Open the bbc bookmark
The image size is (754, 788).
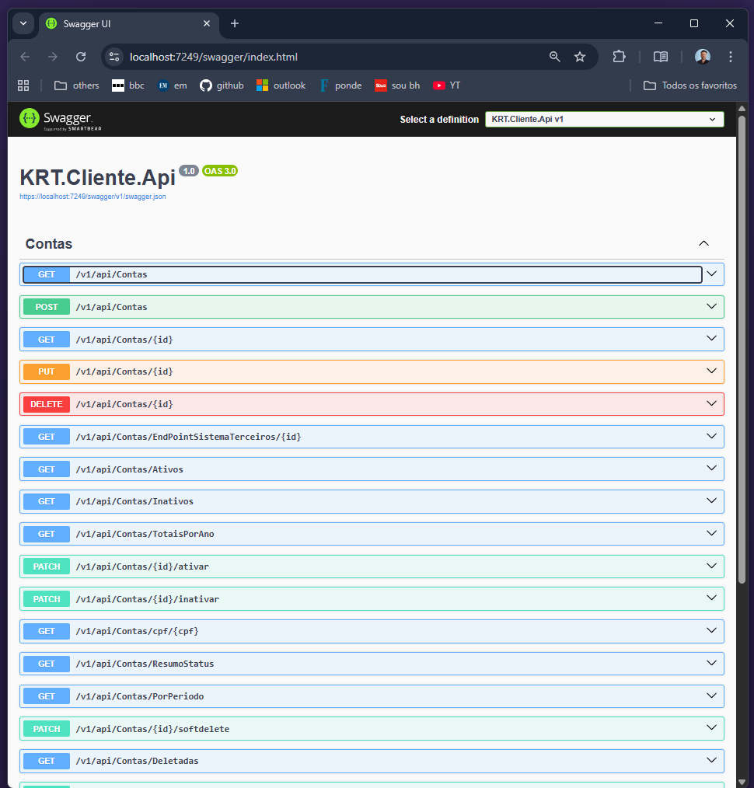pos(128,85)
